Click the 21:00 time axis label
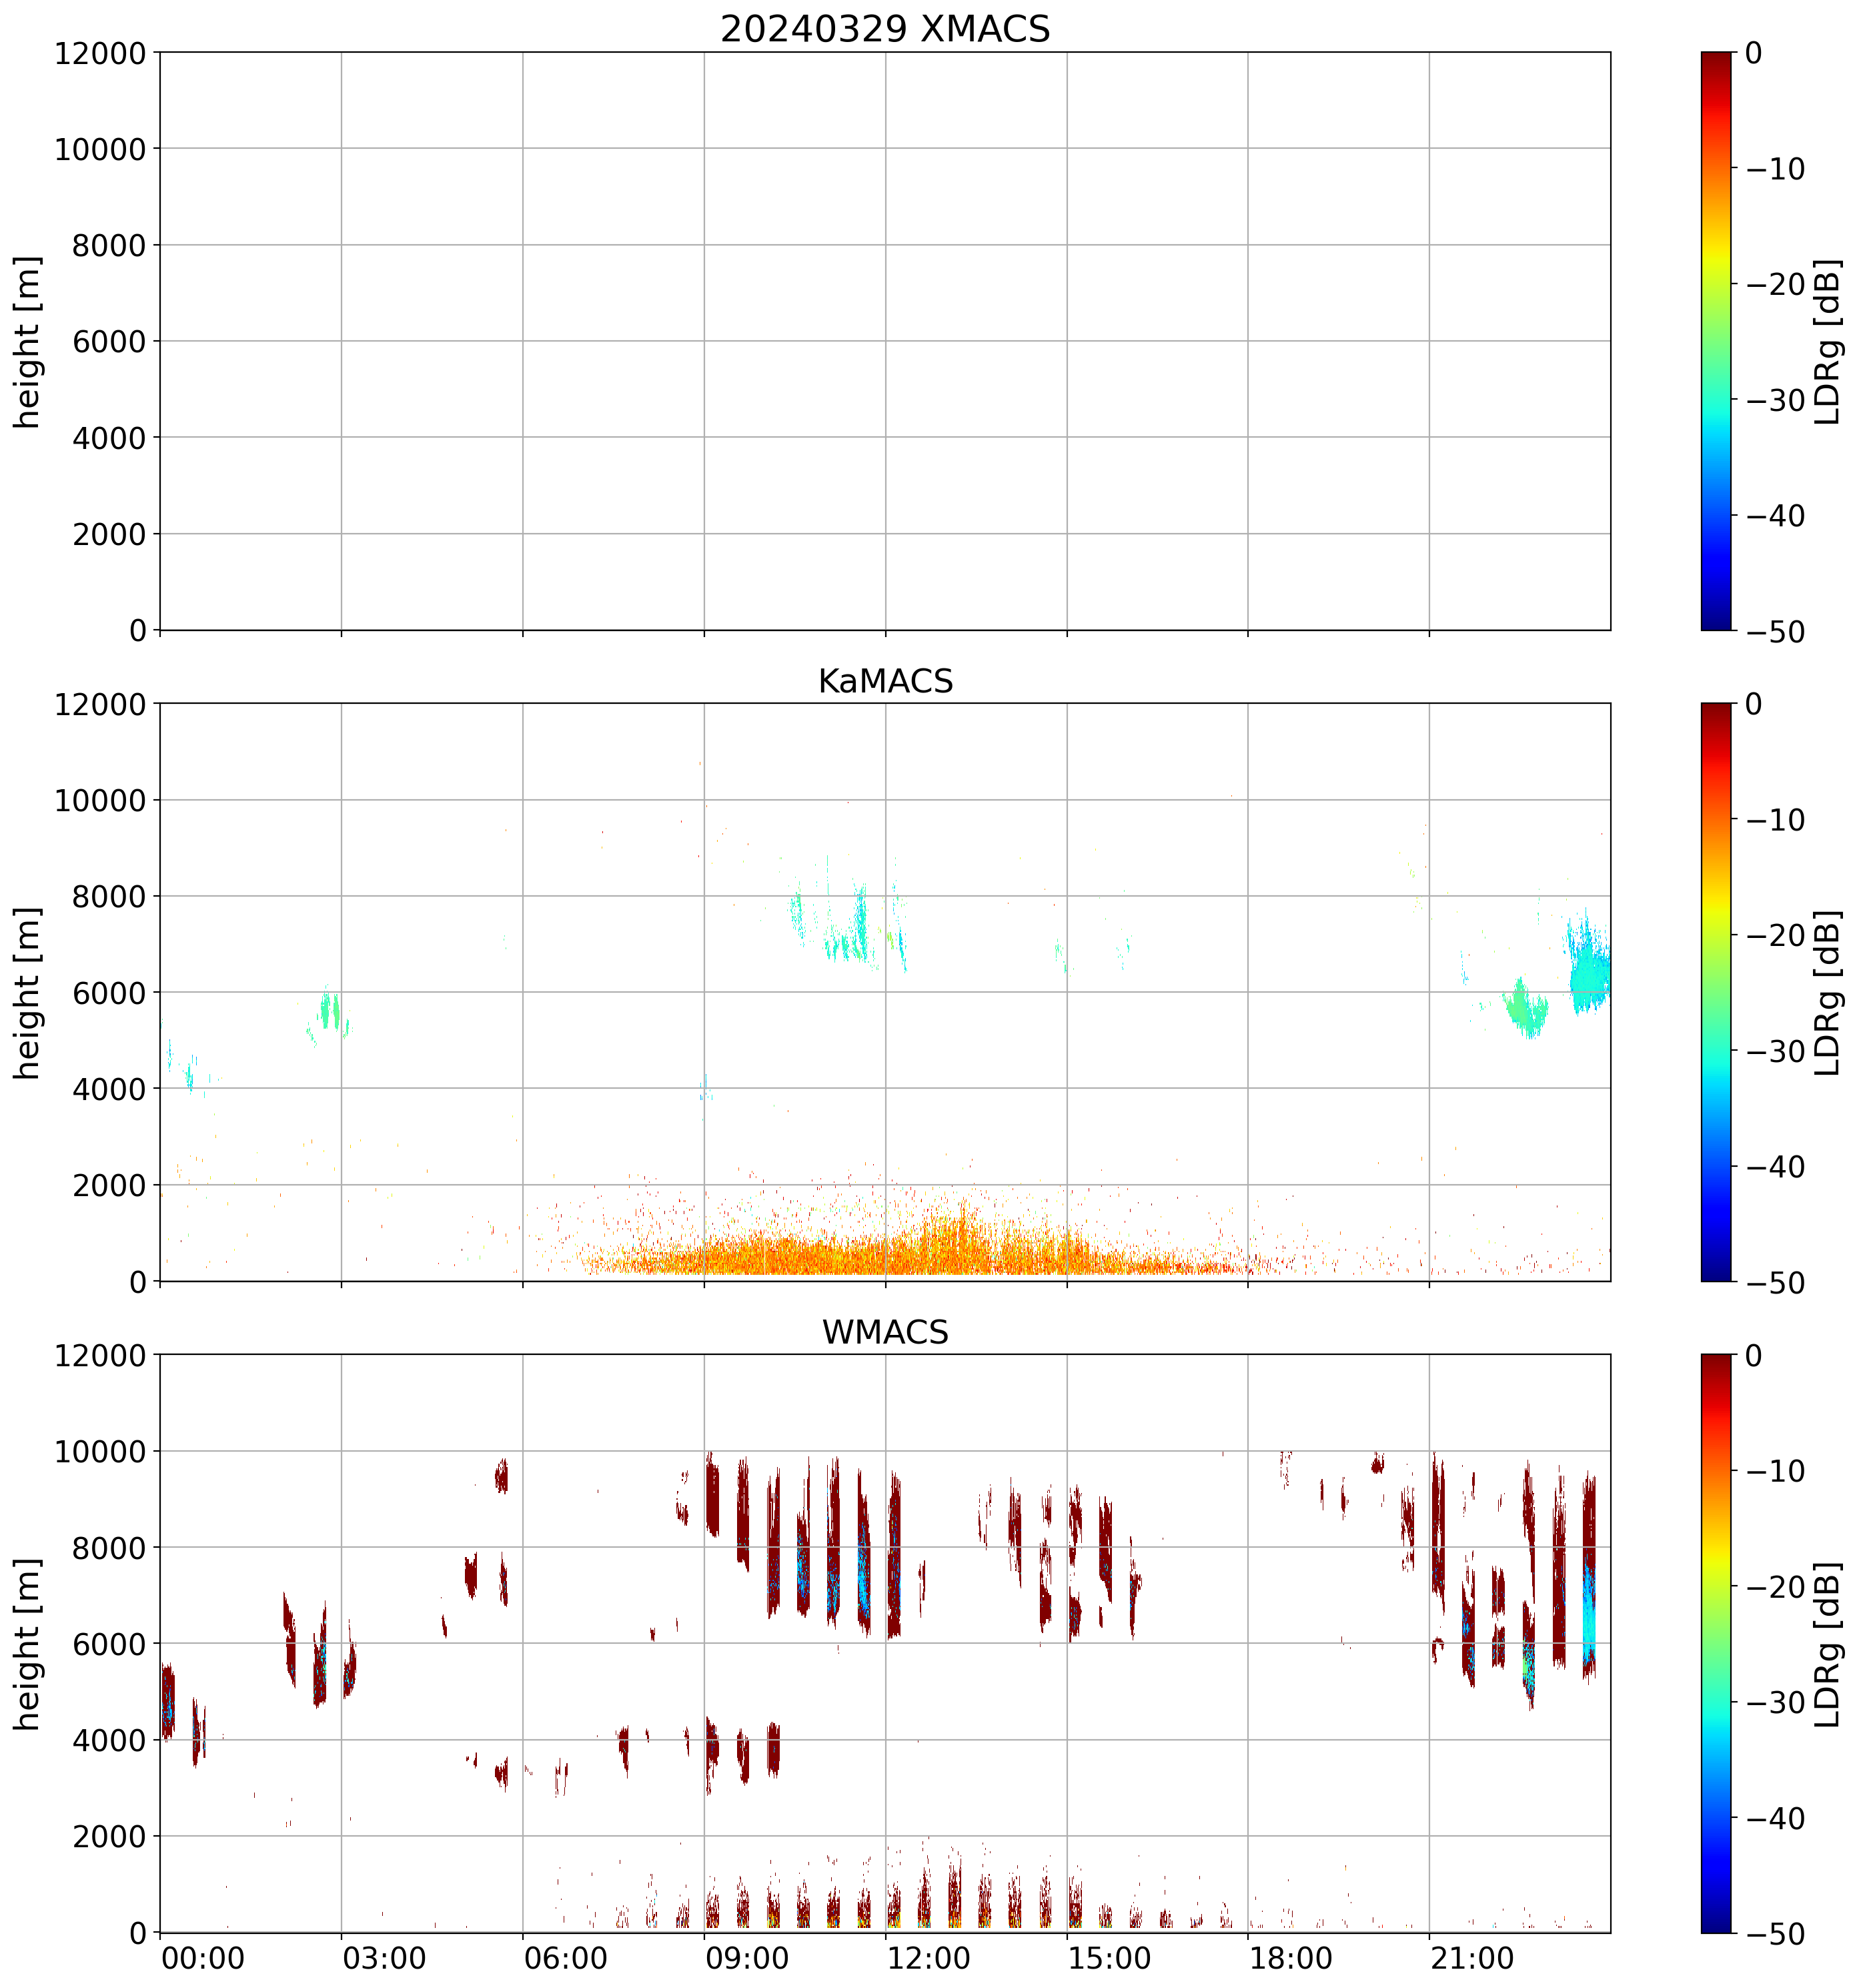This screenshot has height=1988, width=1859. (x=1472, y=1958)
